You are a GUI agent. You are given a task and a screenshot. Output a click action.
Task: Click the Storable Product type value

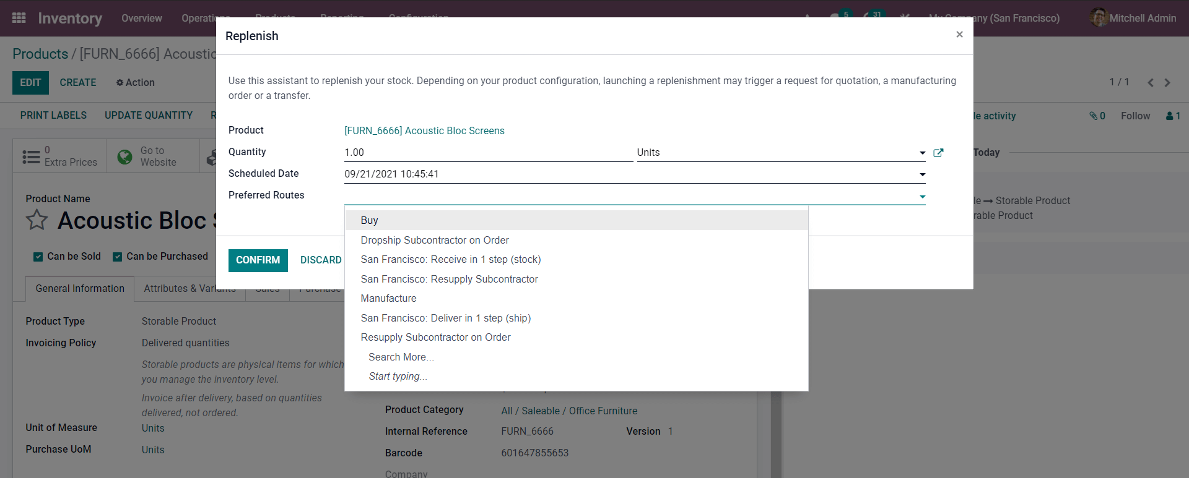click(179, 321)
